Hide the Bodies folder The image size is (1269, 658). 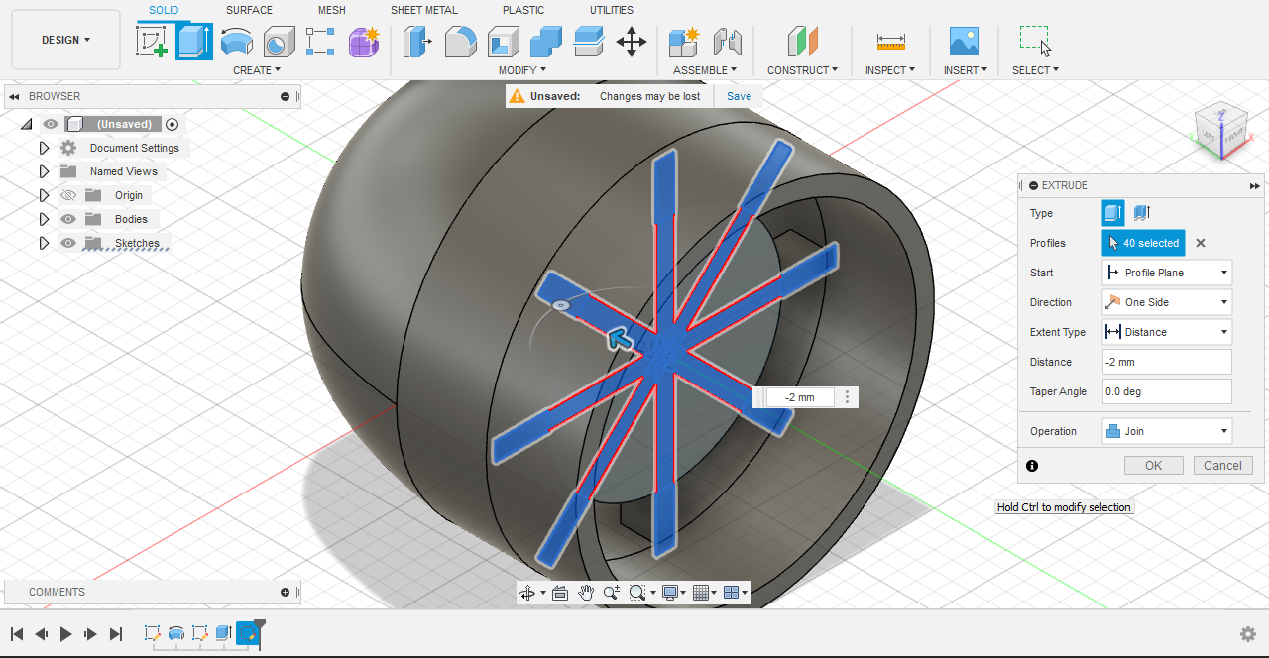coord(68,219)
